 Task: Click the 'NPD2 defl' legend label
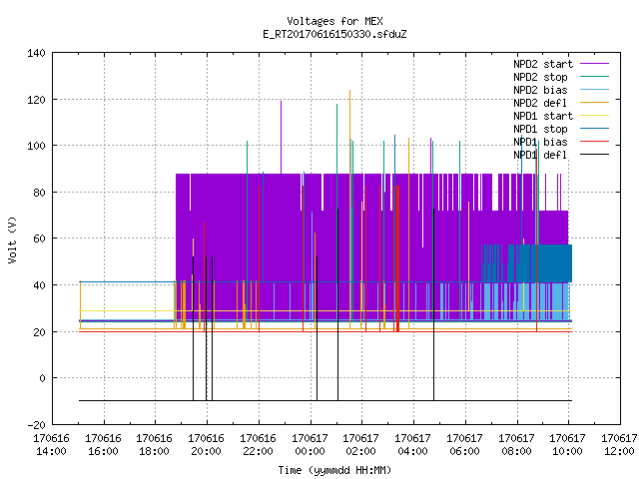(540, 103)
